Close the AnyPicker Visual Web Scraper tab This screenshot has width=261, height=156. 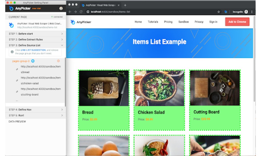pyautogui.click(x=118, y=5)
